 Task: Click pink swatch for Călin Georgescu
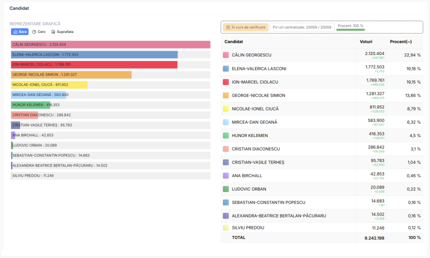pyautogui.click(x=226, y=55)
